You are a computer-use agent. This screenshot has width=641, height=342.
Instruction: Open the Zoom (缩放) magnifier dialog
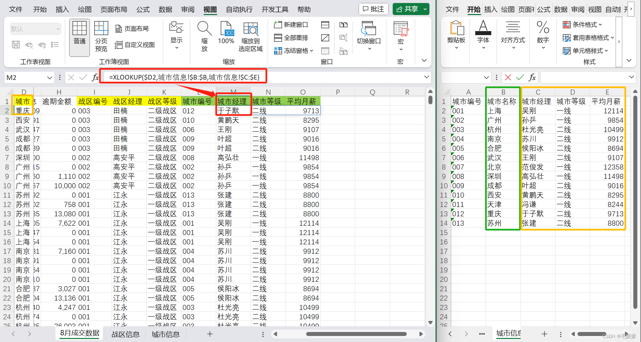tap(205, 37)
